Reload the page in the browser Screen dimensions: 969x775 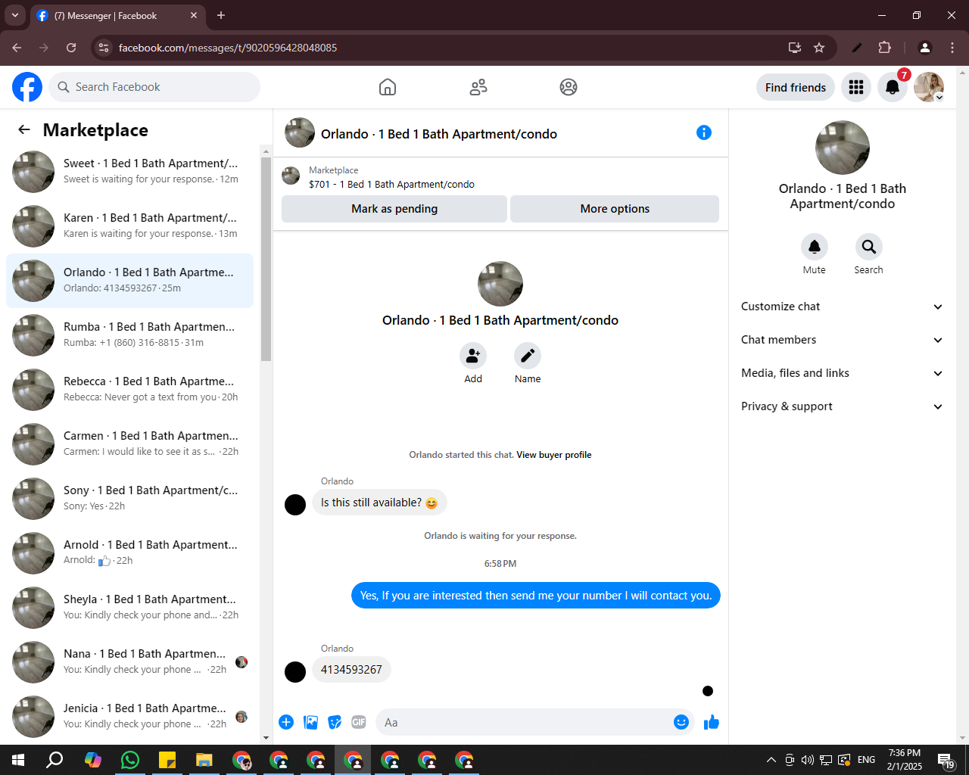pyautogui.click(x=71, y=48)
